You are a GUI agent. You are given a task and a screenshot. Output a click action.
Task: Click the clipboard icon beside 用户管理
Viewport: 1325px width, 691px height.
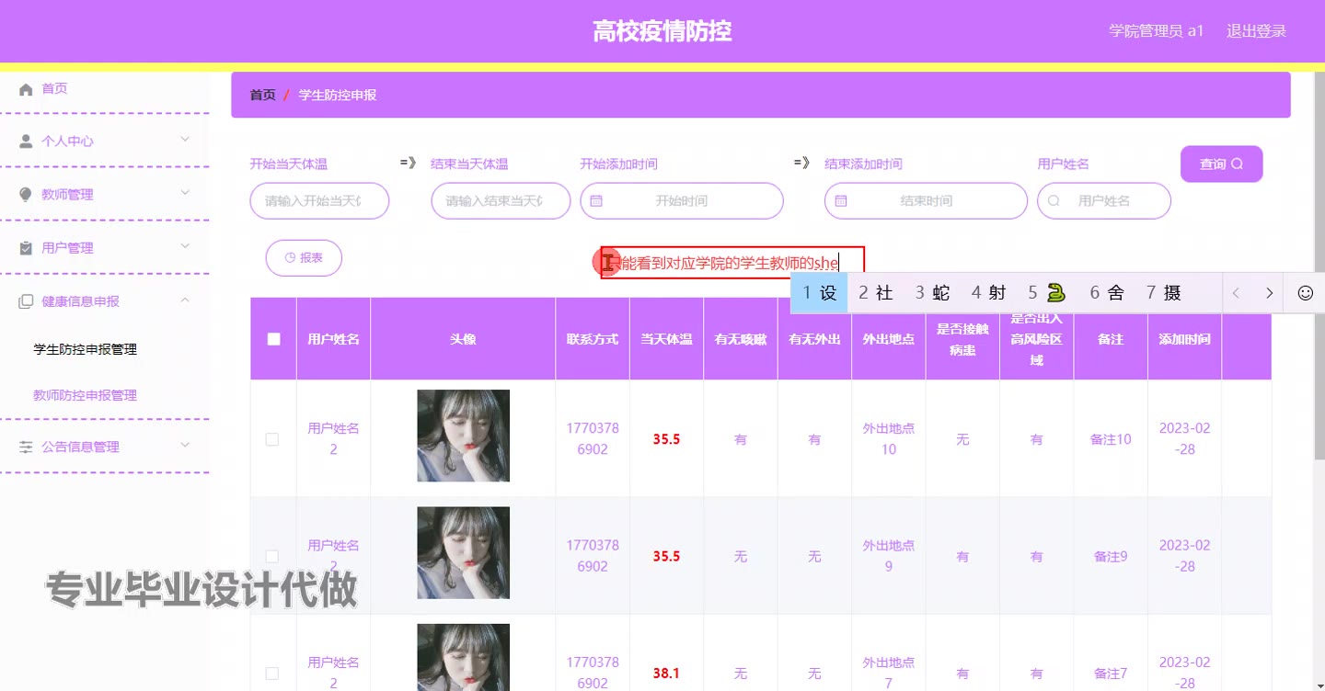coord(25,248)
